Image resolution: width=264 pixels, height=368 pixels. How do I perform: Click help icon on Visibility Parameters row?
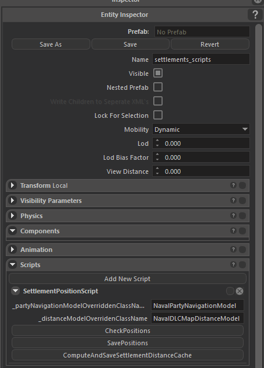coord(233,201)
